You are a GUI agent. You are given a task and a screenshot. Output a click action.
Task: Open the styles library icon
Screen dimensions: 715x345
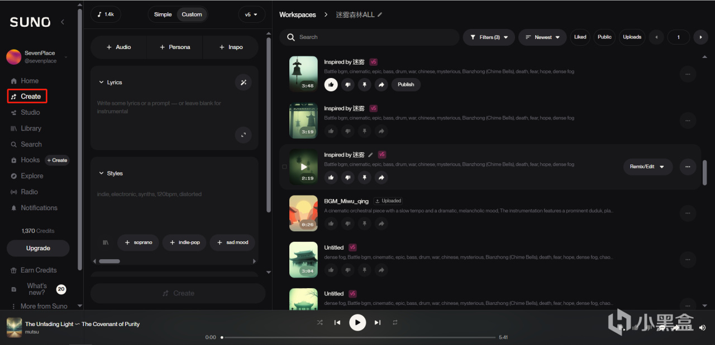(x=105, y=242)
